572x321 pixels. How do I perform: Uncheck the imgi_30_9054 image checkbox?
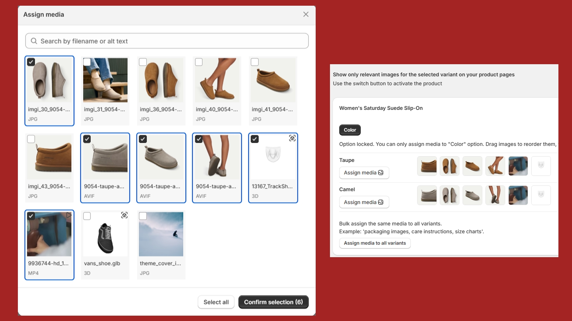point(31,62)
